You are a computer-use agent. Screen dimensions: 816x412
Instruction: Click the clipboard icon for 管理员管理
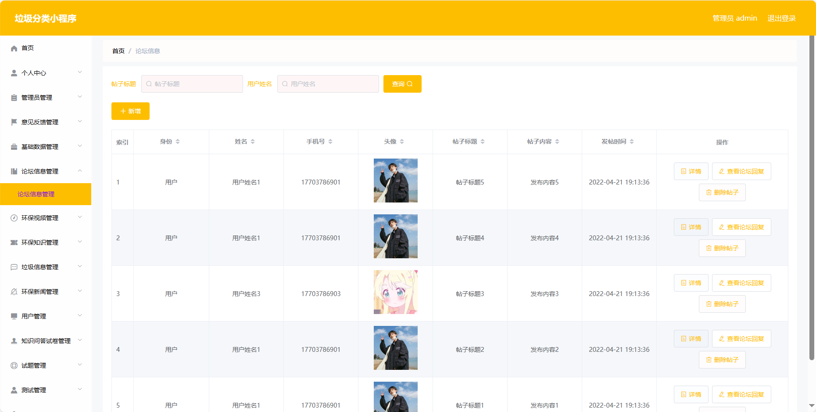[14, 98]
